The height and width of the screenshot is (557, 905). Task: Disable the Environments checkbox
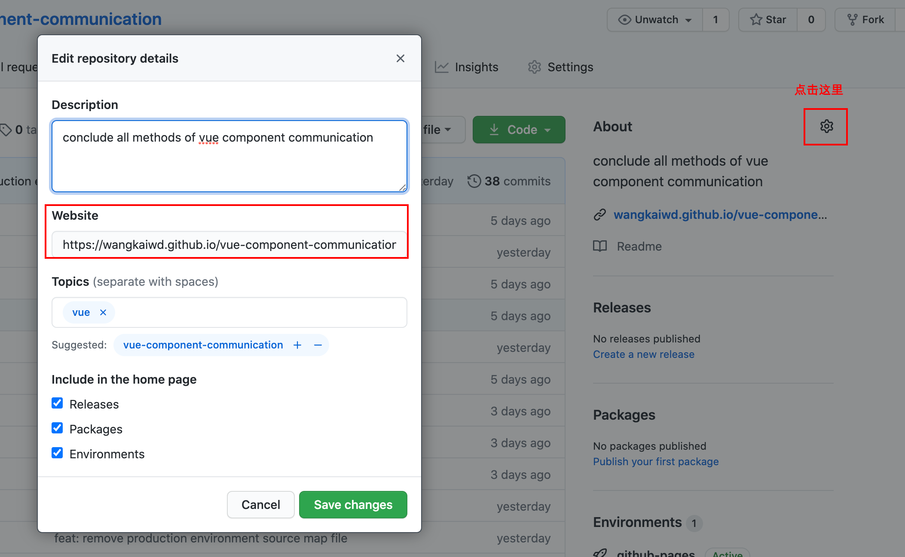(57, 453)
